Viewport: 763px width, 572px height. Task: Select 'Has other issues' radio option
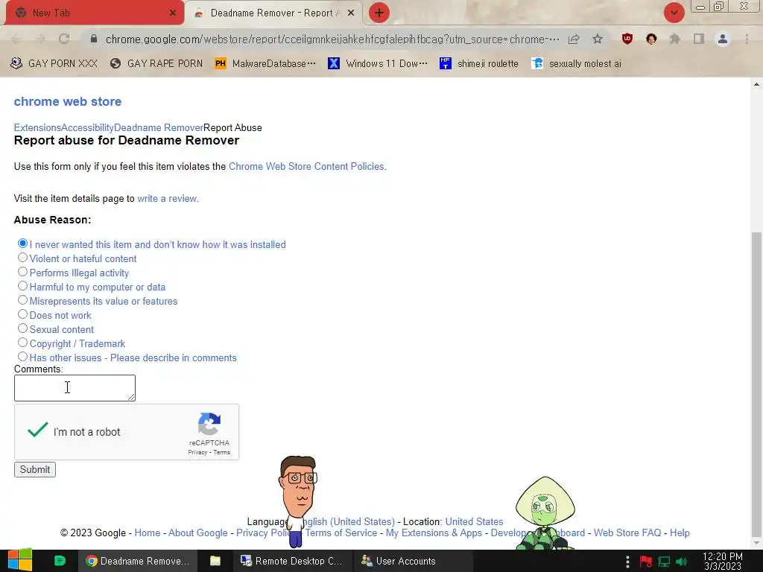[22, 357]
